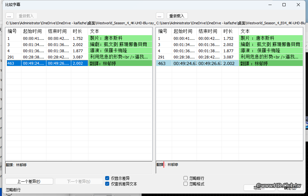This screenshot has height=196, width=308.
Task: Click right list 文本 column header
Action: [271, 31]
